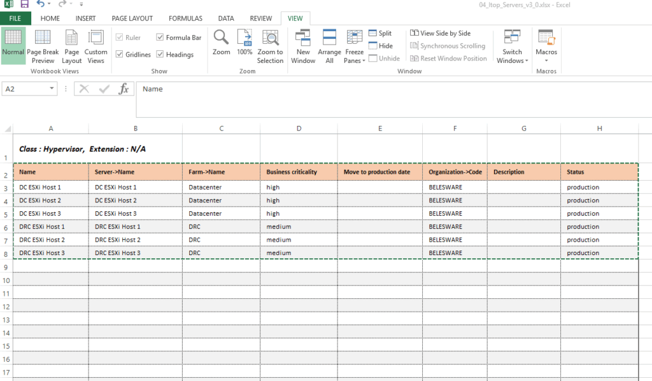This screenshot has width=652, height=381.
Task: Click Zoom to Selection
Action: point(271,46)
